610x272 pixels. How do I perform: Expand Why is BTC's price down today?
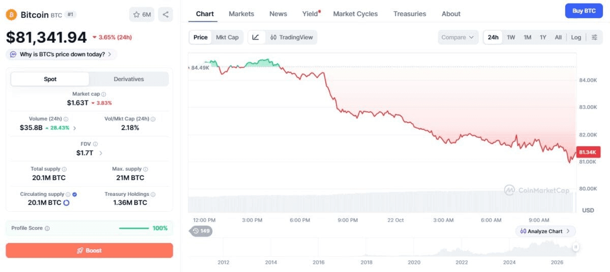pos(61,54)
